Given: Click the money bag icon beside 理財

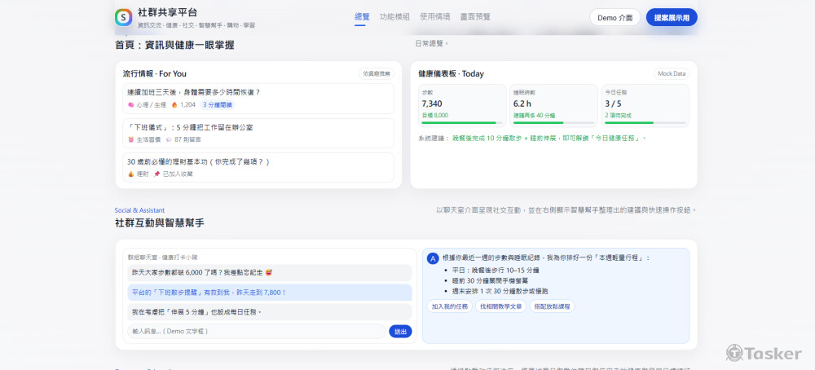Looking at the screenshot, I should click(x=131, y=174).
